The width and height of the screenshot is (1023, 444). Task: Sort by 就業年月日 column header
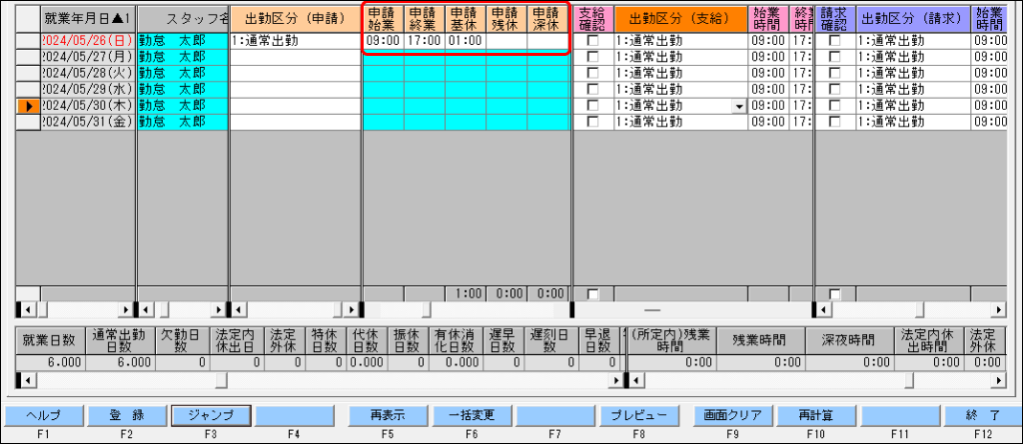pos(88,19)
